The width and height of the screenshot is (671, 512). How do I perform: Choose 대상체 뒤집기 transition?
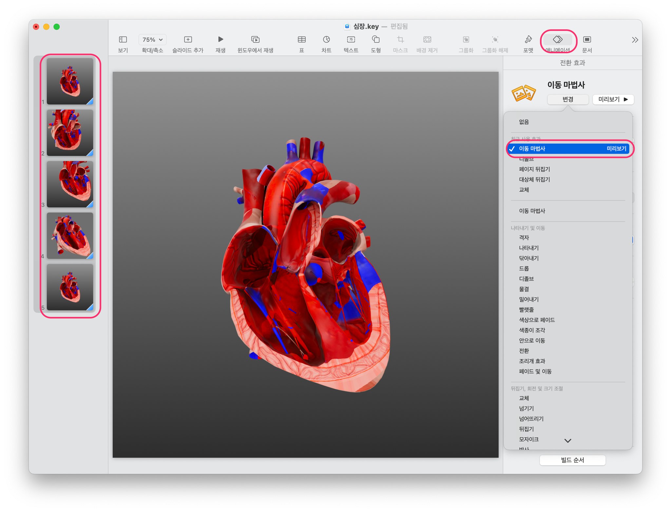point(534,180)
